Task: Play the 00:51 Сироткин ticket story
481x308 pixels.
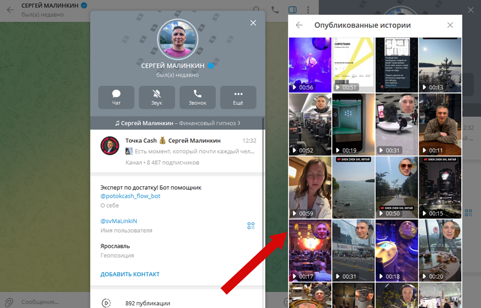Action: coord(354,65)
